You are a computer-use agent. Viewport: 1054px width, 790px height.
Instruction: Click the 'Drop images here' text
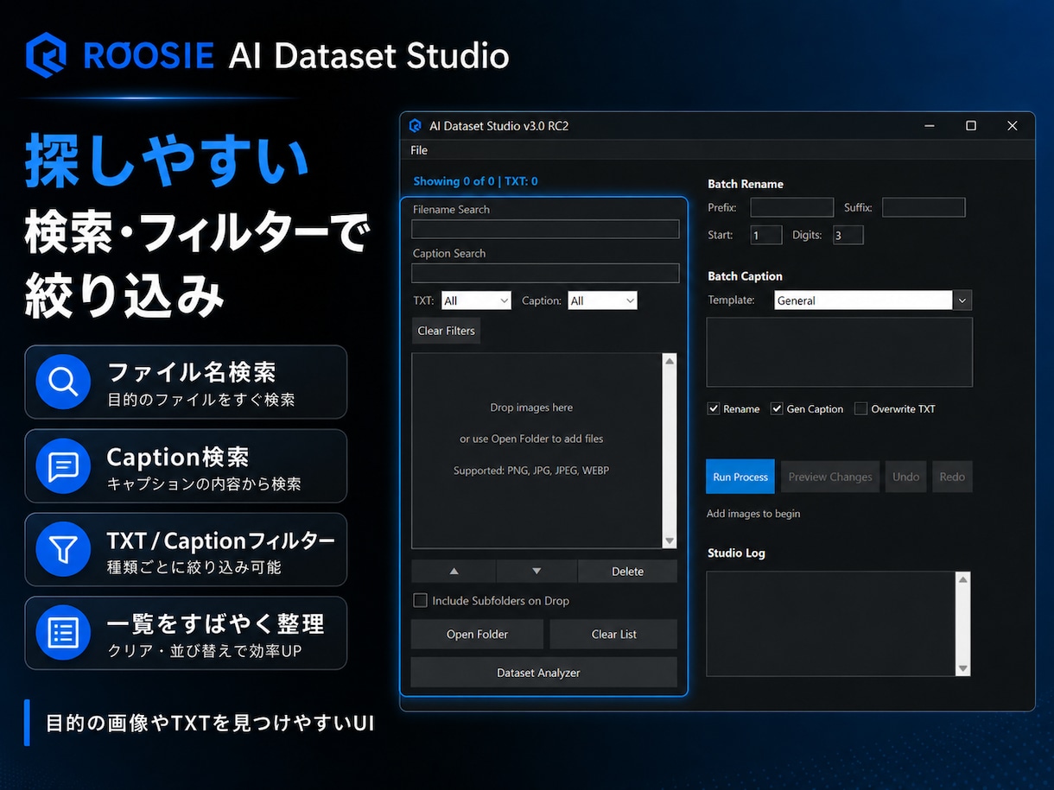click(x=531, y=408)
